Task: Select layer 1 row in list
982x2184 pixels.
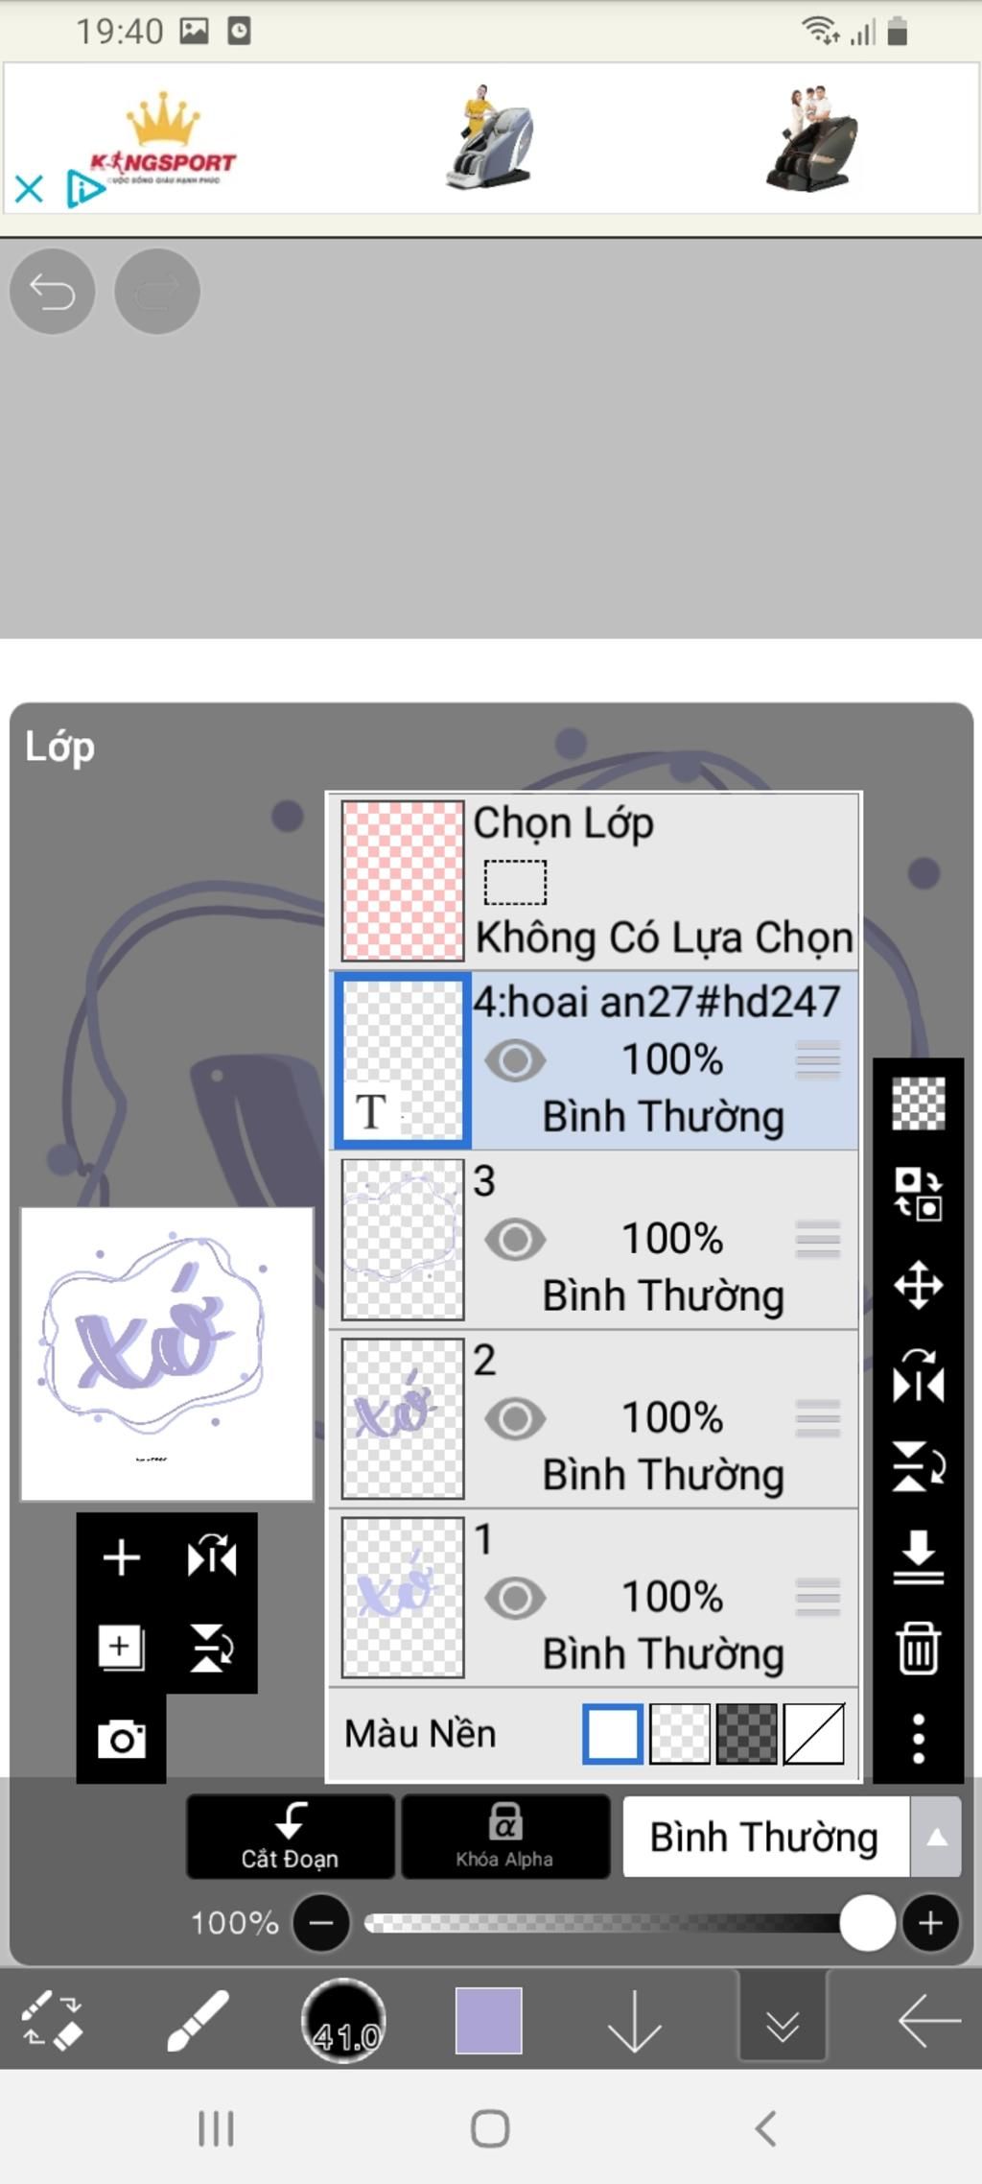Action: pyautogui.click(x=594, y=1598)
